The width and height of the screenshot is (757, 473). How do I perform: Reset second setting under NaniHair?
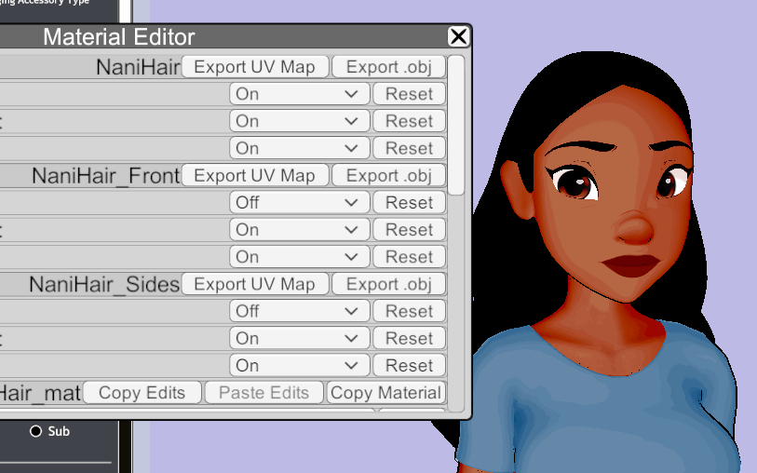[x=409, y=121]
